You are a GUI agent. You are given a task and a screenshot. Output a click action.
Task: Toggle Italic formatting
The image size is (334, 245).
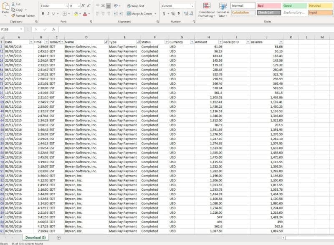48,14
